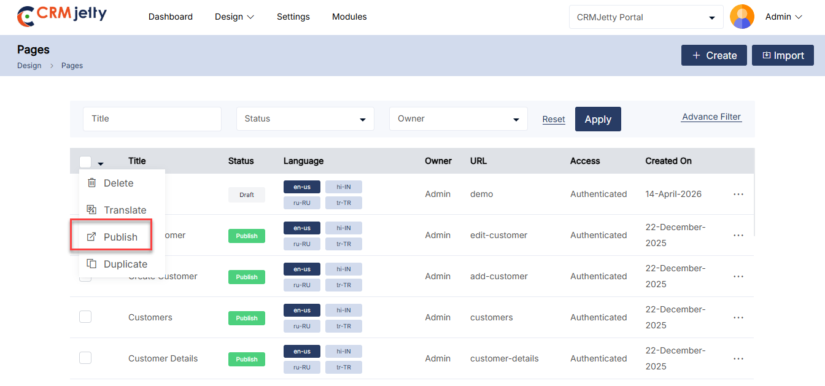This screenshot has height=386, width=825.
Task: Open the Admin user avatar
Action: (742, 17)
